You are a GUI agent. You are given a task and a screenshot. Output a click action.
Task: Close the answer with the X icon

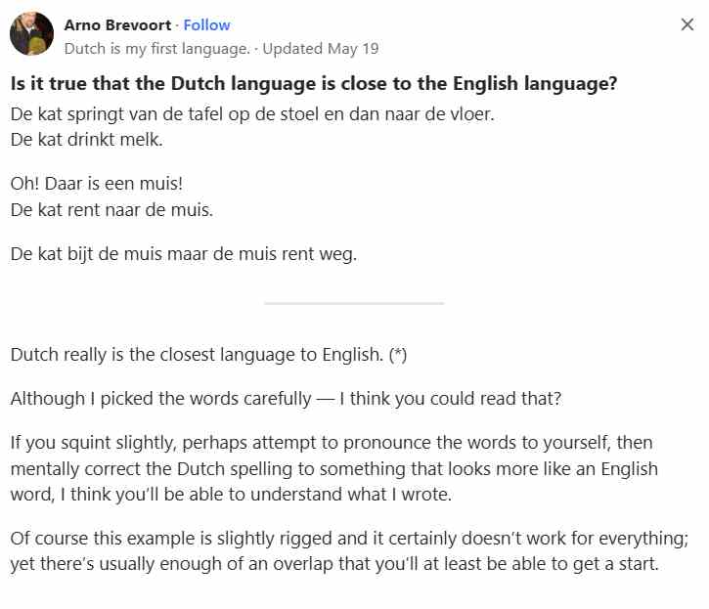click(x=687, y=24)
